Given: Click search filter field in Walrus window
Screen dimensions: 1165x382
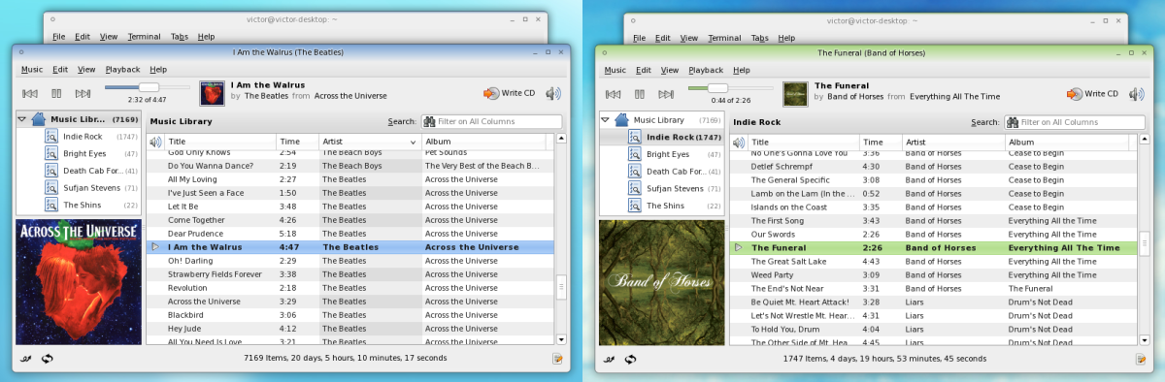Looking at the screenshot, I should pos(491,122).
